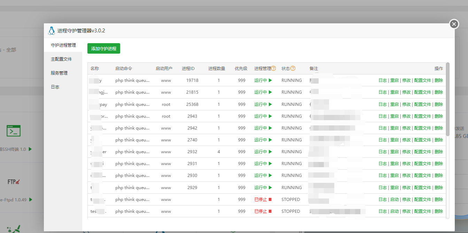Click 修改 for process 2929

406,188
